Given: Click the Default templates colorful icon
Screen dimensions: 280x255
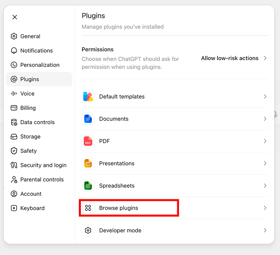Looking at the screenshot, I should [x=88, y=97].
